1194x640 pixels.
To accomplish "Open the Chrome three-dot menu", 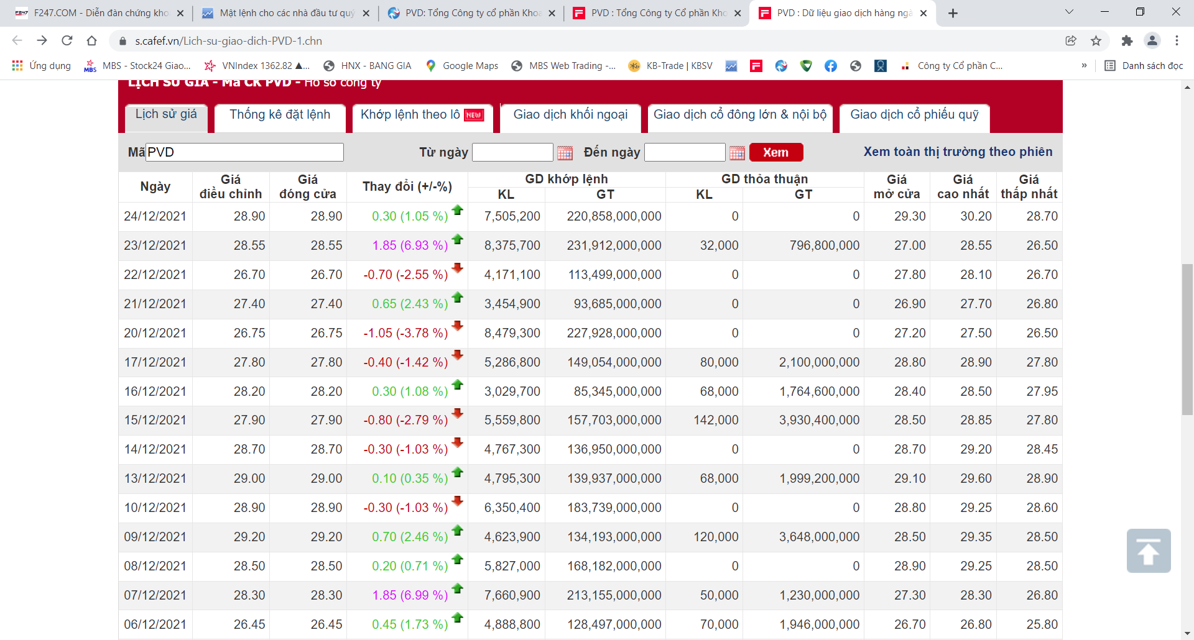I will [1177, 40].
